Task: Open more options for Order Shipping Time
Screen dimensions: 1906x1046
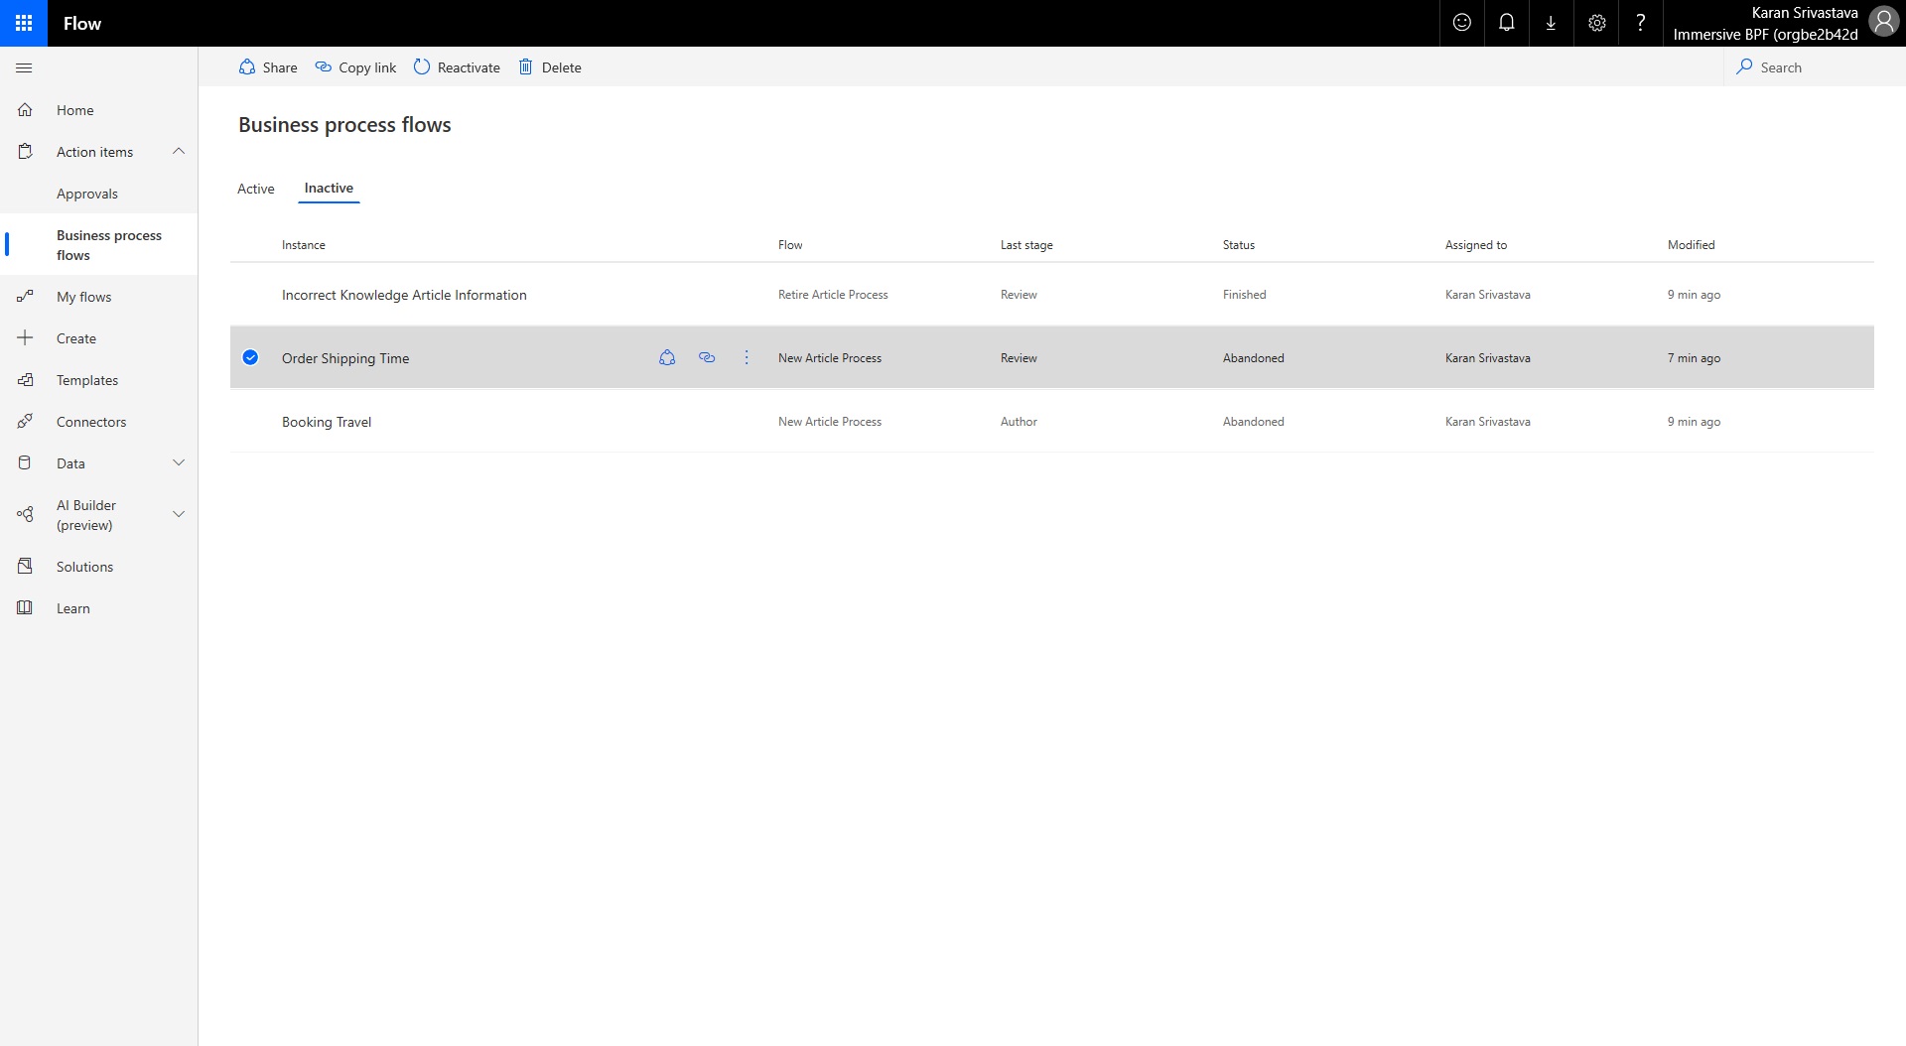Action: [747, 357]
